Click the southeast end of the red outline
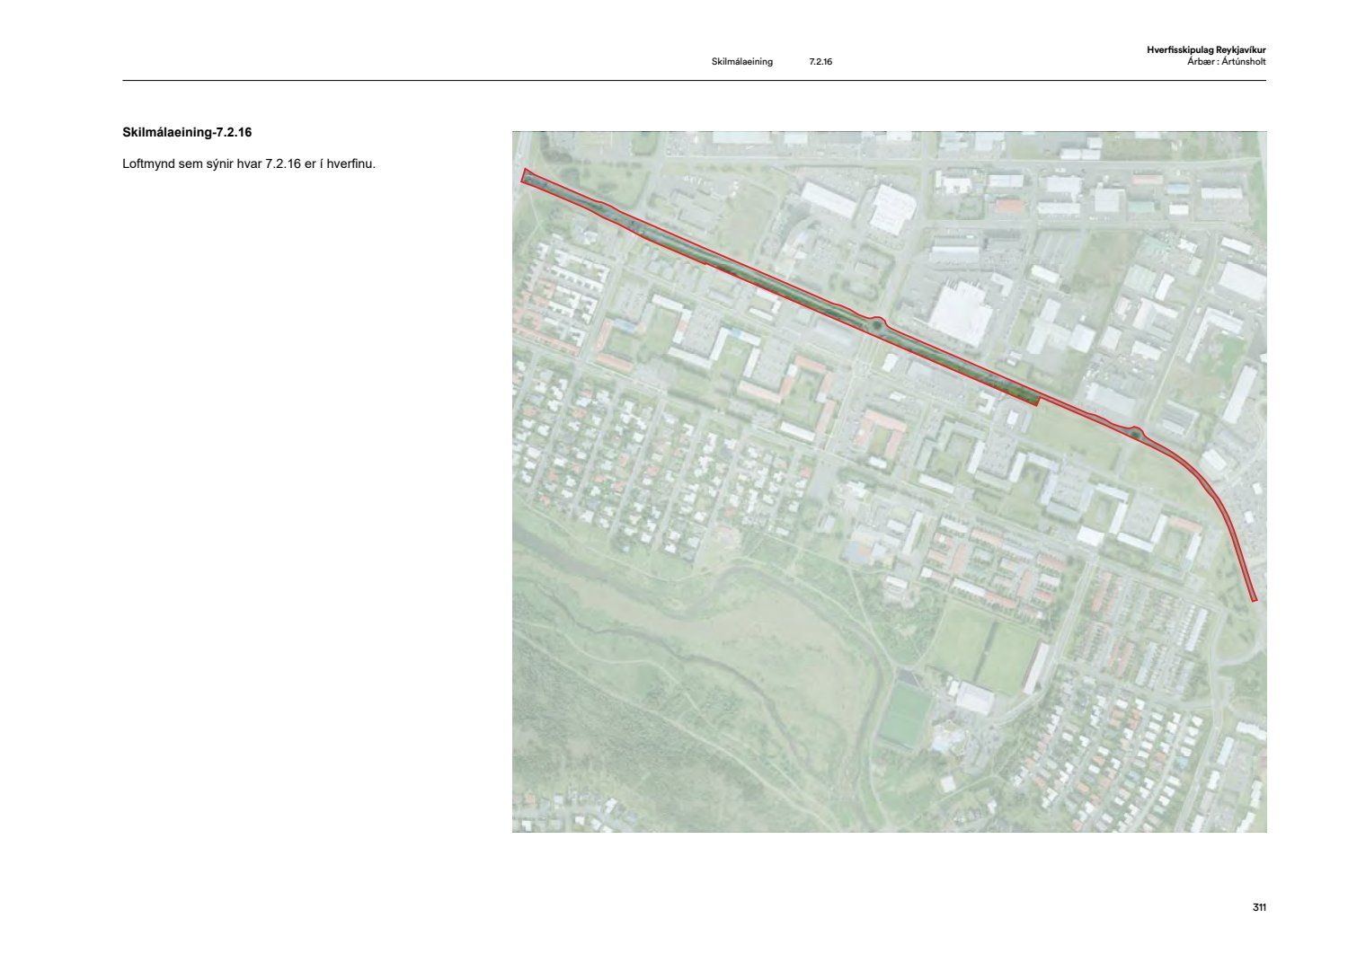 (1253, 598)
